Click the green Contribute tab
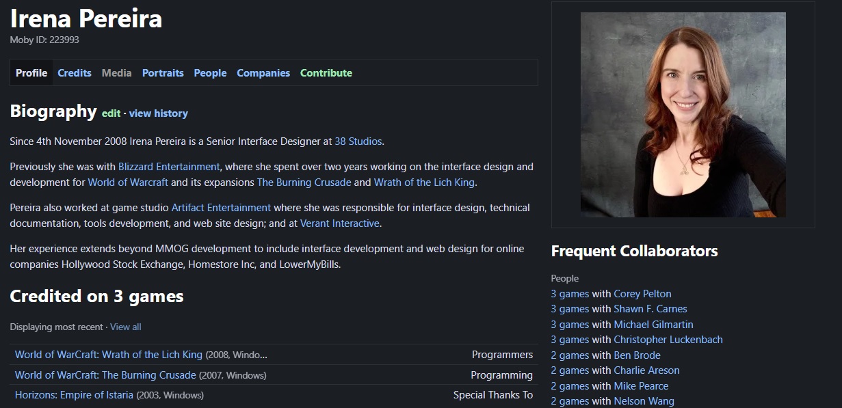Screen dimensions: 842x408 [326, 73]
